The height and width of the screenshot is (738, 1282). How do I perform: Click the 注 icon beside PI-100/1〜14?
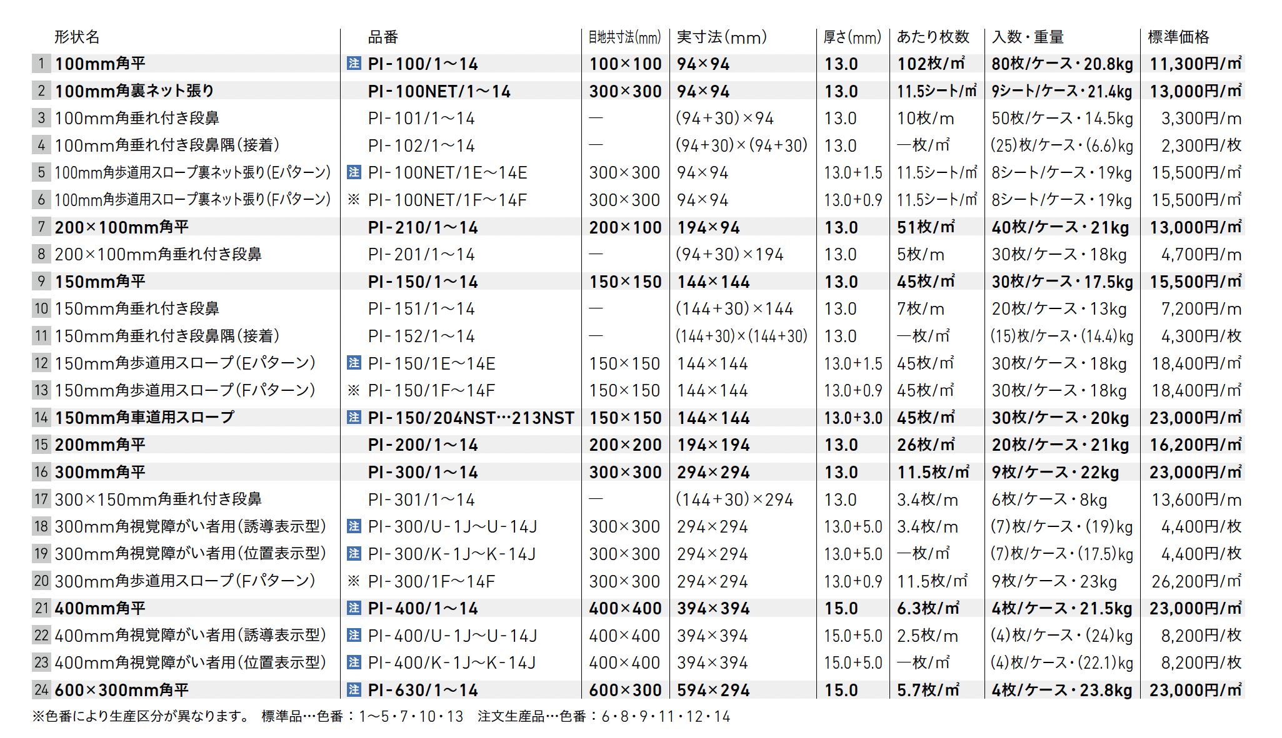click(x=354, y=64)
